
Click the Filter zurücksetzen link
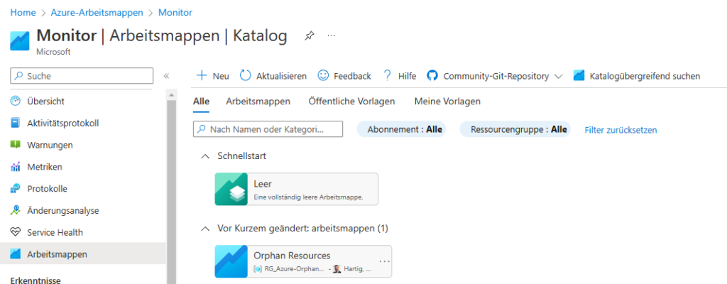621,130
